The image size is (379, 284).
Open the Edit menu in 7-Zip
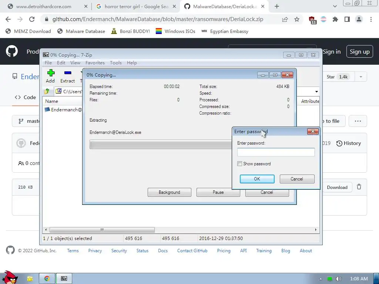coord(61,63)
